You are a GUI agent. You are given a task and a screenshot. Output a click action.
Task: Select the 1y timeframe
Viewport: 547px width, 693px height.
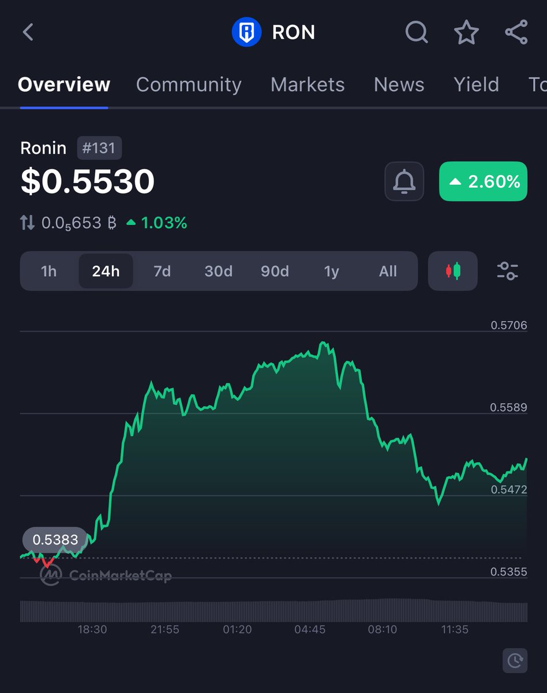click(x=331, y=271)
